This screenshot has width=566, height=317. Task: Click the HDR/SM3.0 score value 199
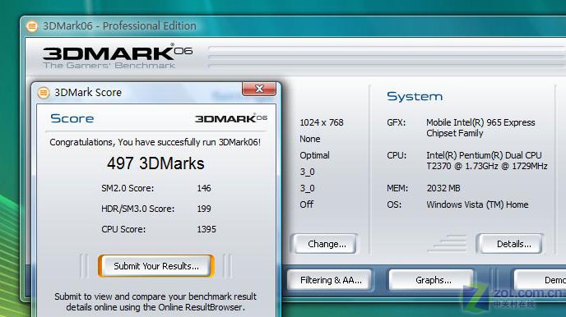(x=204, y=209)
